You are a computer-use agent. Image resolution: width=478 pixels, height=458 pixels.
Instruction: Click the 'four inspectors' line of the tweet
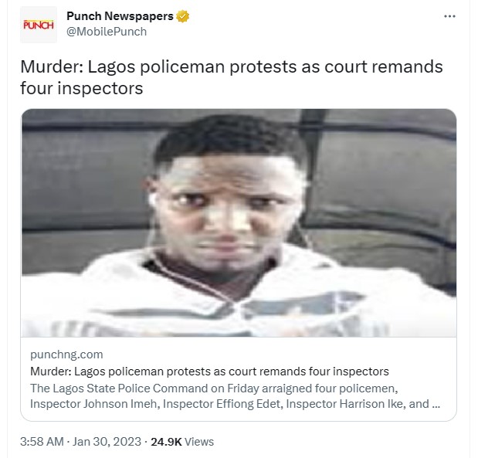[x=81, y=88]
